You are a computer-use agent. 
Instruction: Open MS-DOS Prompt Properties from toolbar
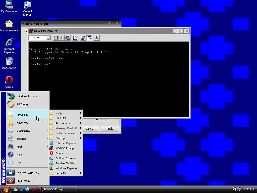83,38
